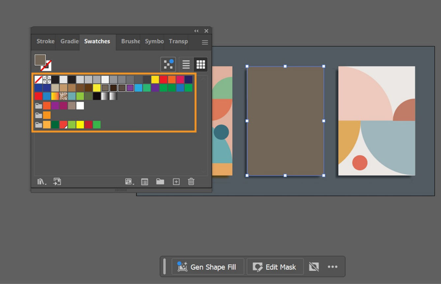Switch to the Brushes tab
This screenshot has width=441, height=284.
coord(130,41)
